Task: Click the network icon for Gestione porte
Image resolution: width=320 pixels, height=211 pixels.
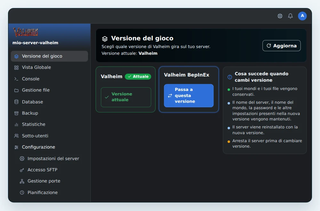Action: click(x=22, y=181)
